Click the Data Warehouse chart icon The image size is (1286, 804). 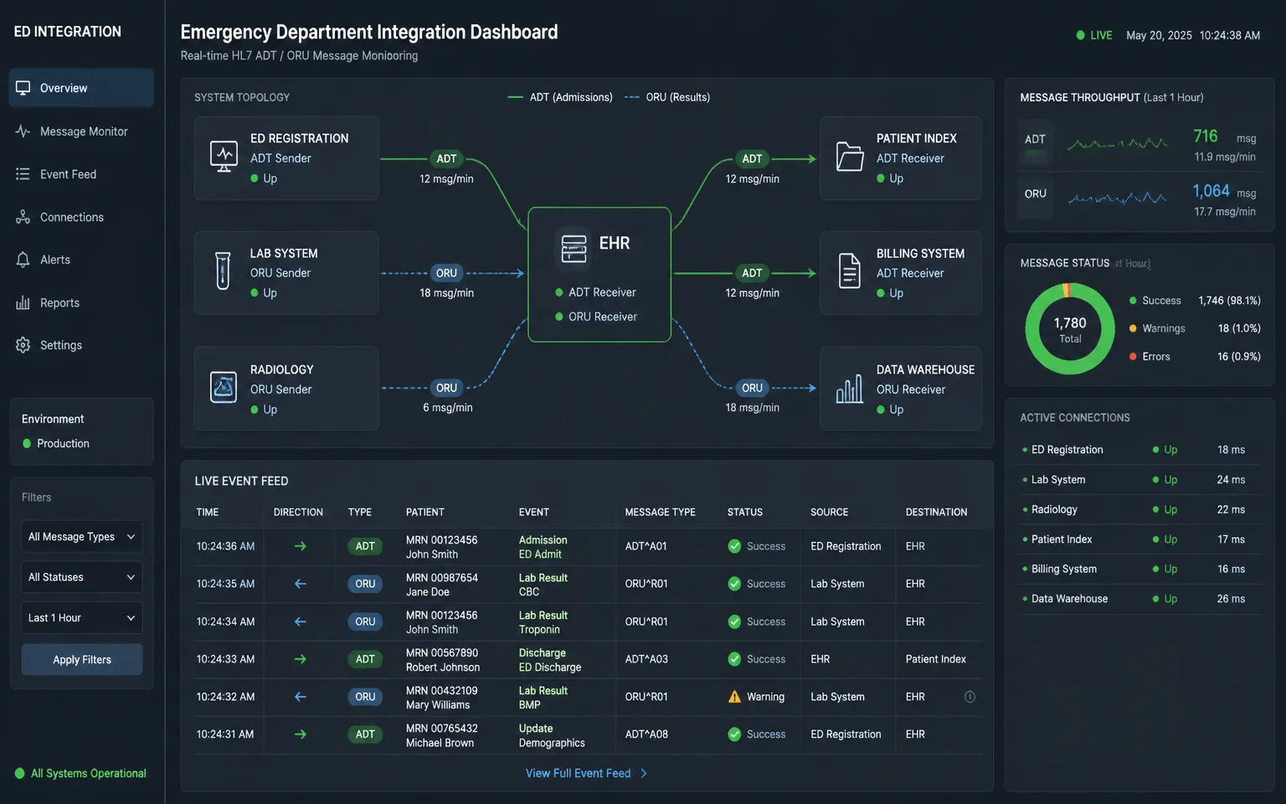tap(850, 389)
